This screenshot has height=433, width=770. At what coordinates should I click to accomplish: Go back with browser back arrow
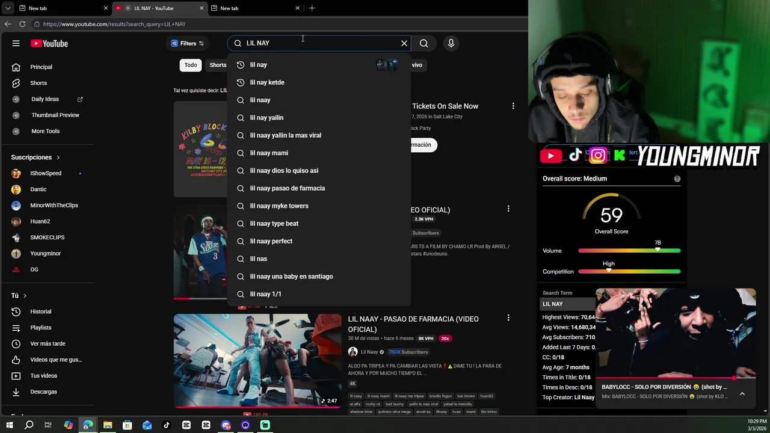click(x=8, y=24)
